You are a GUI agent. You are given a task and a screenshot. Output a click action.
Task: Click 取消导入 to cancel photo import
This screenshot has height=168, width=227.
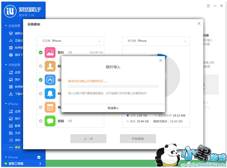click(113, 108)
